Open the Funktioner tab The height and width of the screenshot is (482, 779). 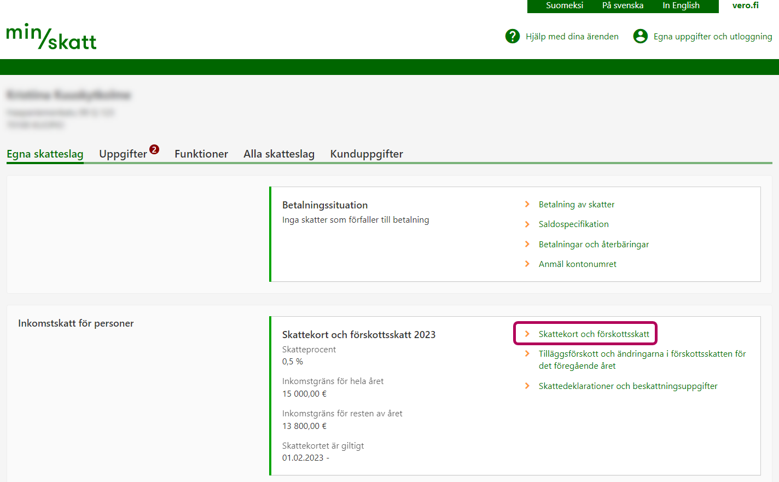pos(201,154)
